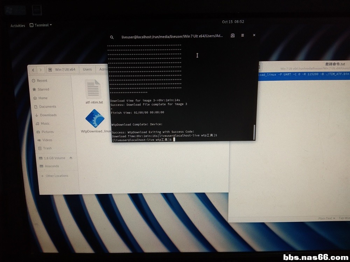This screenshot has width=350, height=262.
Task: Click the highlighted command line in text editor
Action: pyautogui.click(x=304, y=76)
